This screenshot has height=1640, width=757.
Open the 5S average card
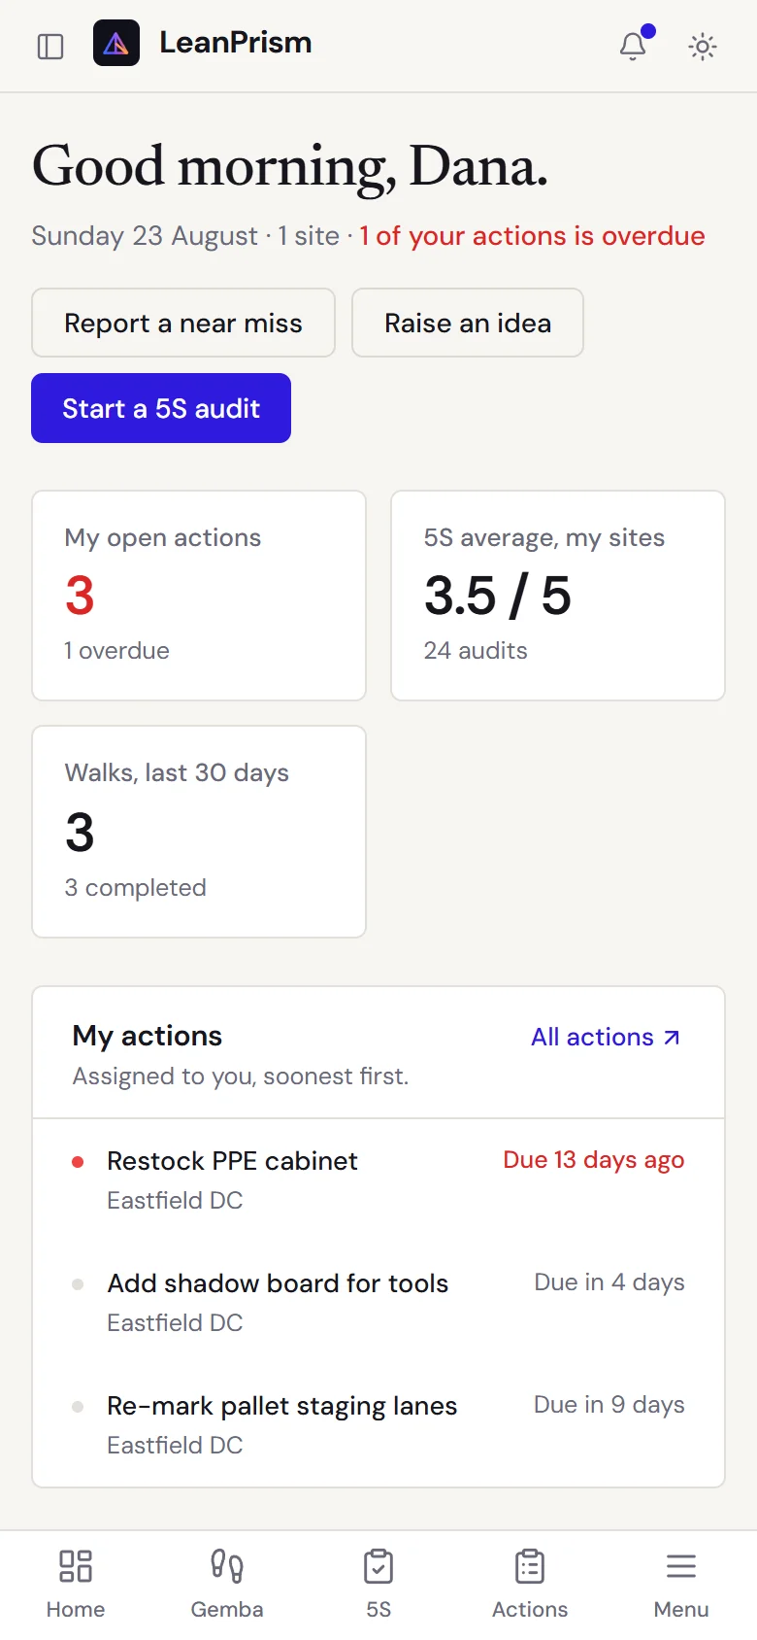(558, 596)
